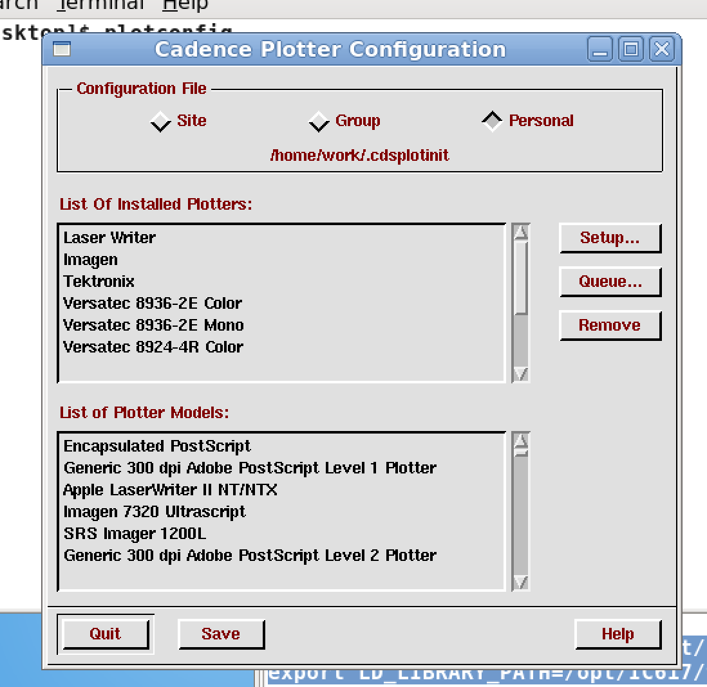This screenshot has height=687, width=707.
Task: Open the Help menu in terminal window
Action: 185,5
